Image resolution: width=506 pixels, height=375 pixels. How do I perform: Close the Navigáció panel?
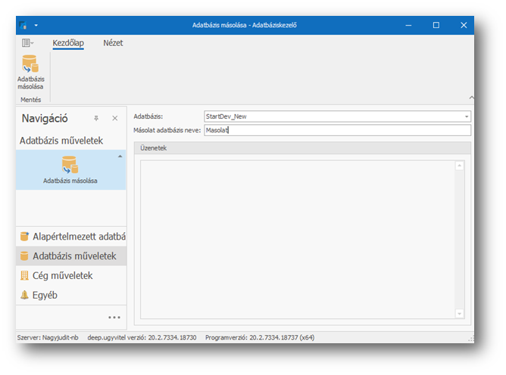pos(115,119)
